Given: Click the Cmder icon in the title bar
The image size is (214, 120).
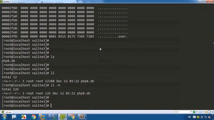Looking at the screenshot, I should tap(1, 1).
